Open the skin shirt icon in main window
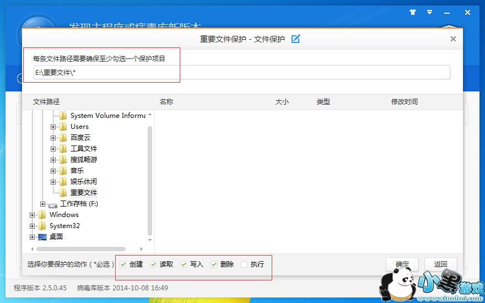The height and width of the screenshot is (303, 485). (413, 12)
